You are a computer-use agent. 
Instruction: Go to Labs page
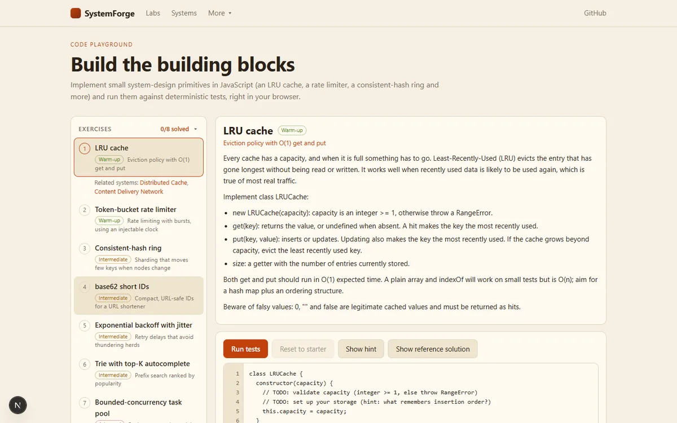point(152,13)
